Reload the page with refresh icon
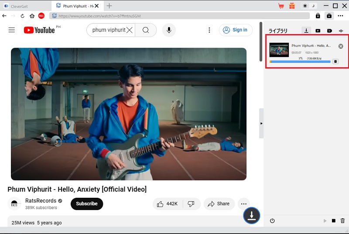Image resolution: width=349 pixels, height=234 pixels. click(x=22, y=16)
